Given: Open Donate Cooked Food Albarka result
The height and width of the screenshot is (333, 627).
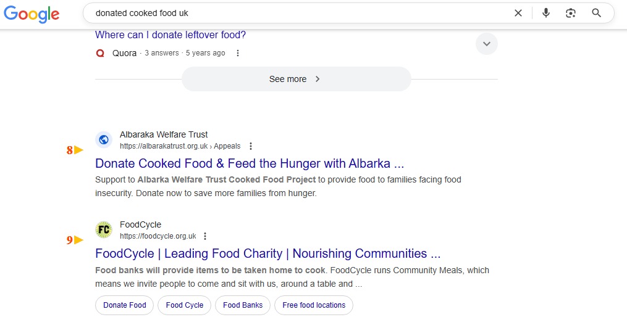Looking at the screenshot, I should click(x=250, y=163).
